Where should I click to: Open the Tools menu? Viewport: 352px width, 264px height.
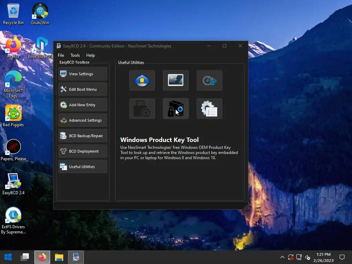coord(75,55)
